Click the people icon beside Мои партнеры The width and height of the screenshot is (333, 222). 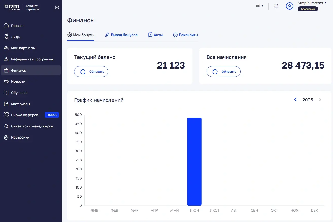(x=6, y=48)
